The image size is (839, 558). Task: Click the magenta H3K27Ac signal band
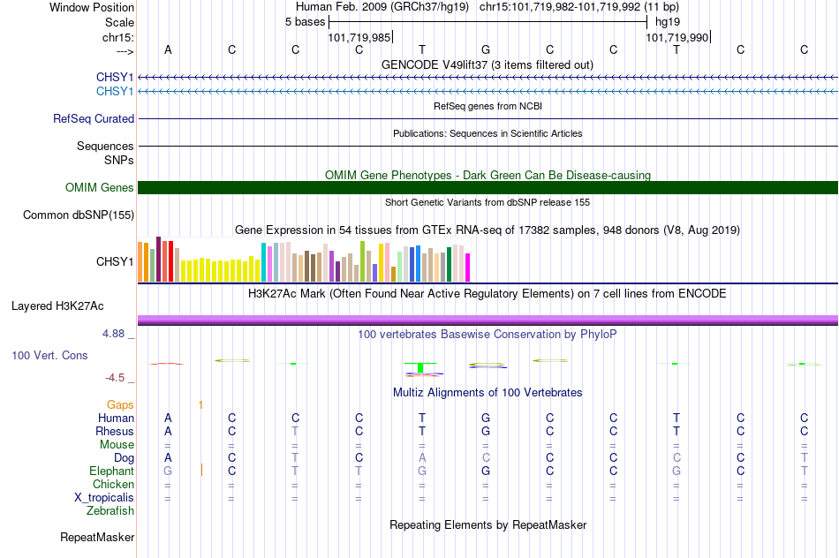[488, 320]
